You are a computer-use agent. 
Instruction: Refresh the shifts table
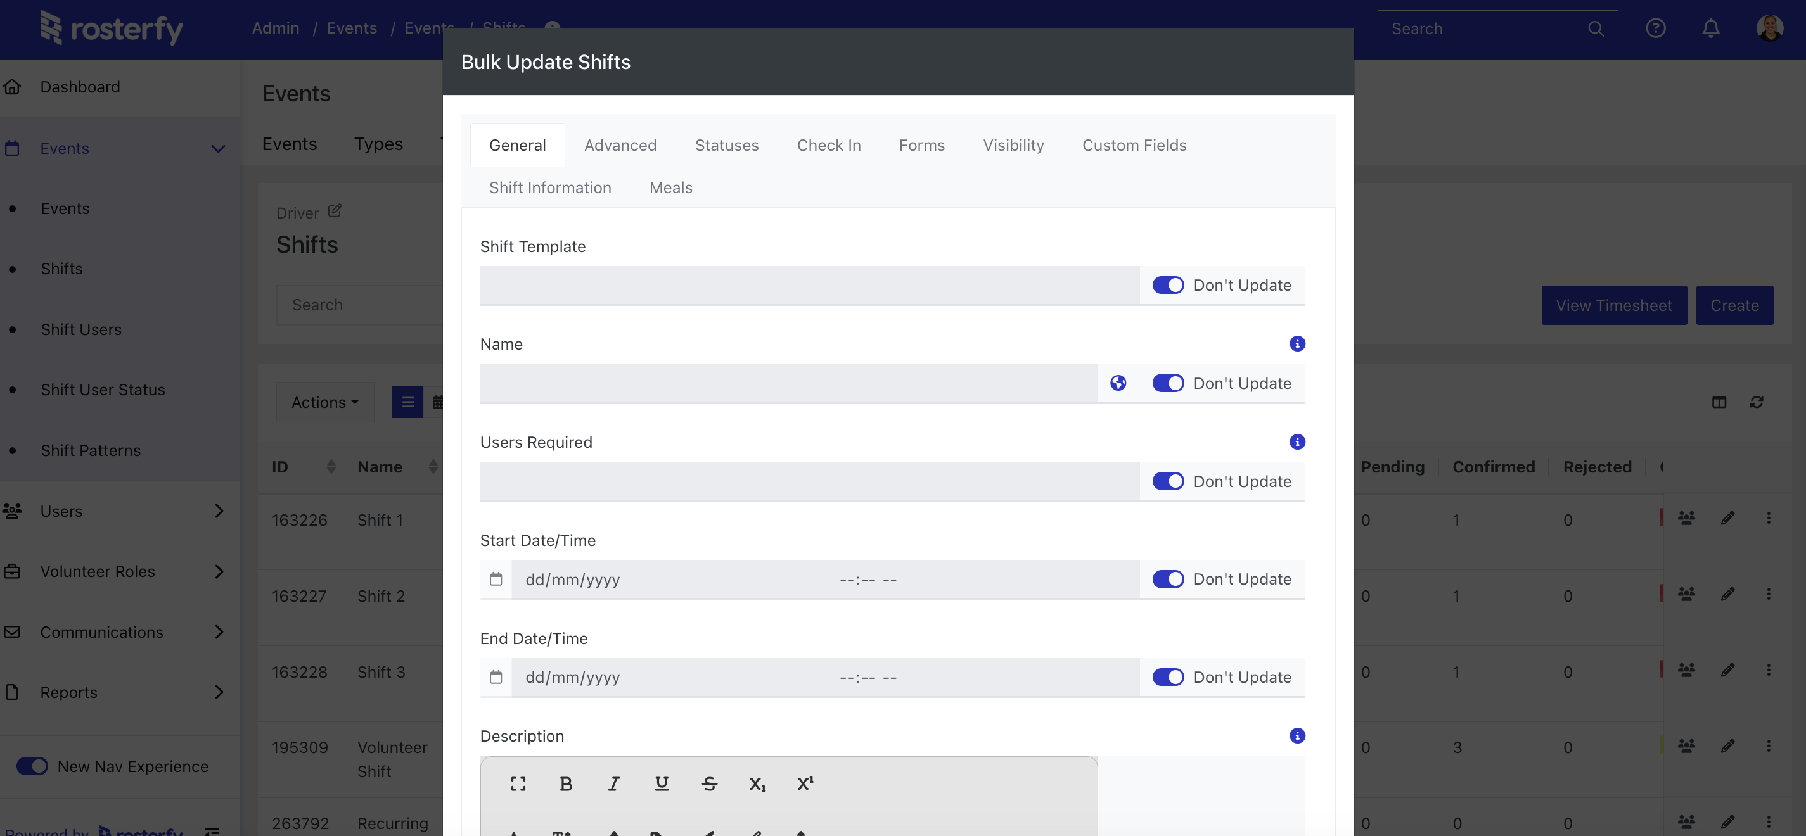tap(1756, 402)
